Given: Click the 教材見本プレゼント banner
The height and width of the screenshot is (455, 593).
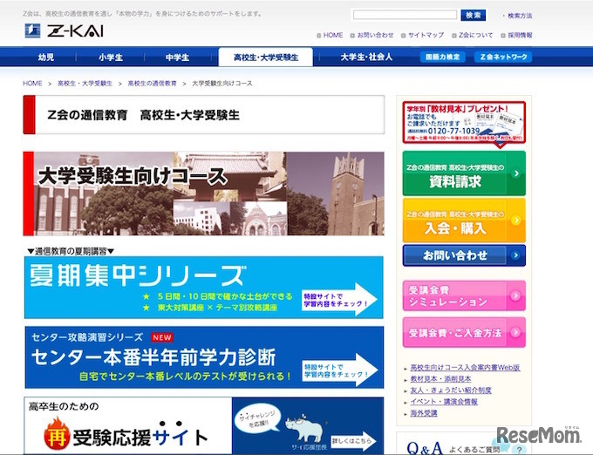Looking at the screenshot, I should (x=464, y=123).
